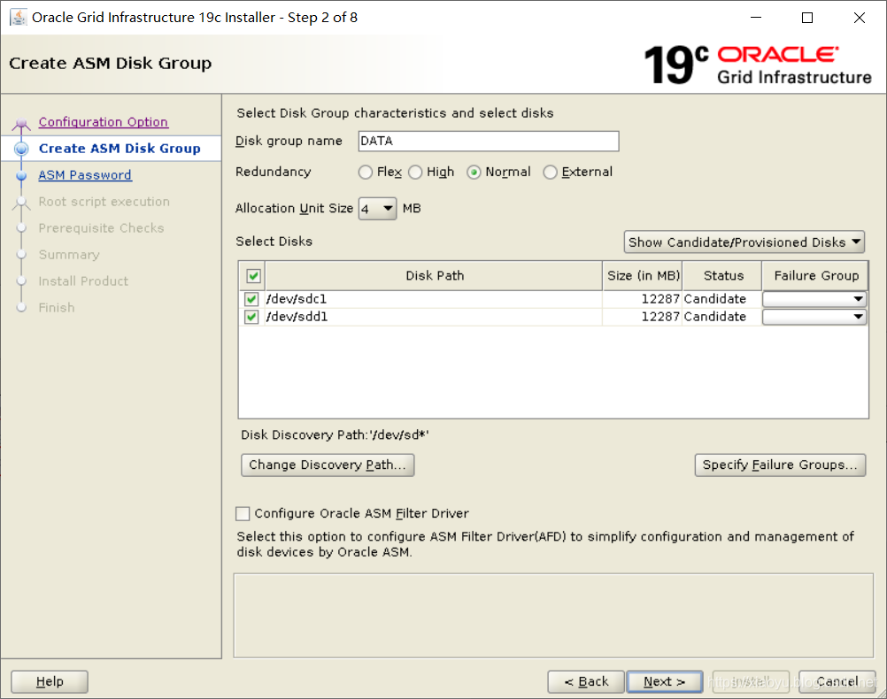
Task: Proceed with the Next button
Action: coord(665,681)
